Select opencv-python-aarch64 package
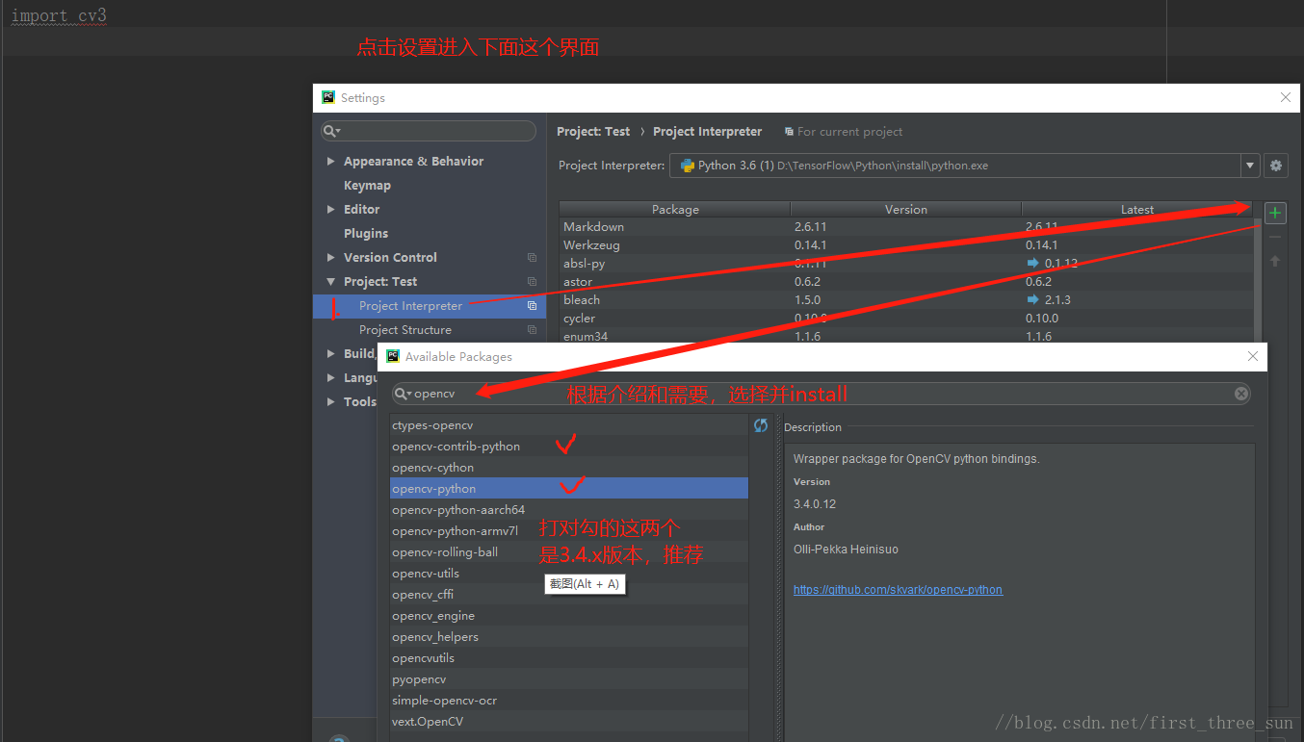The width and height of the screenshot is (1304, 742). click(569, 510)
